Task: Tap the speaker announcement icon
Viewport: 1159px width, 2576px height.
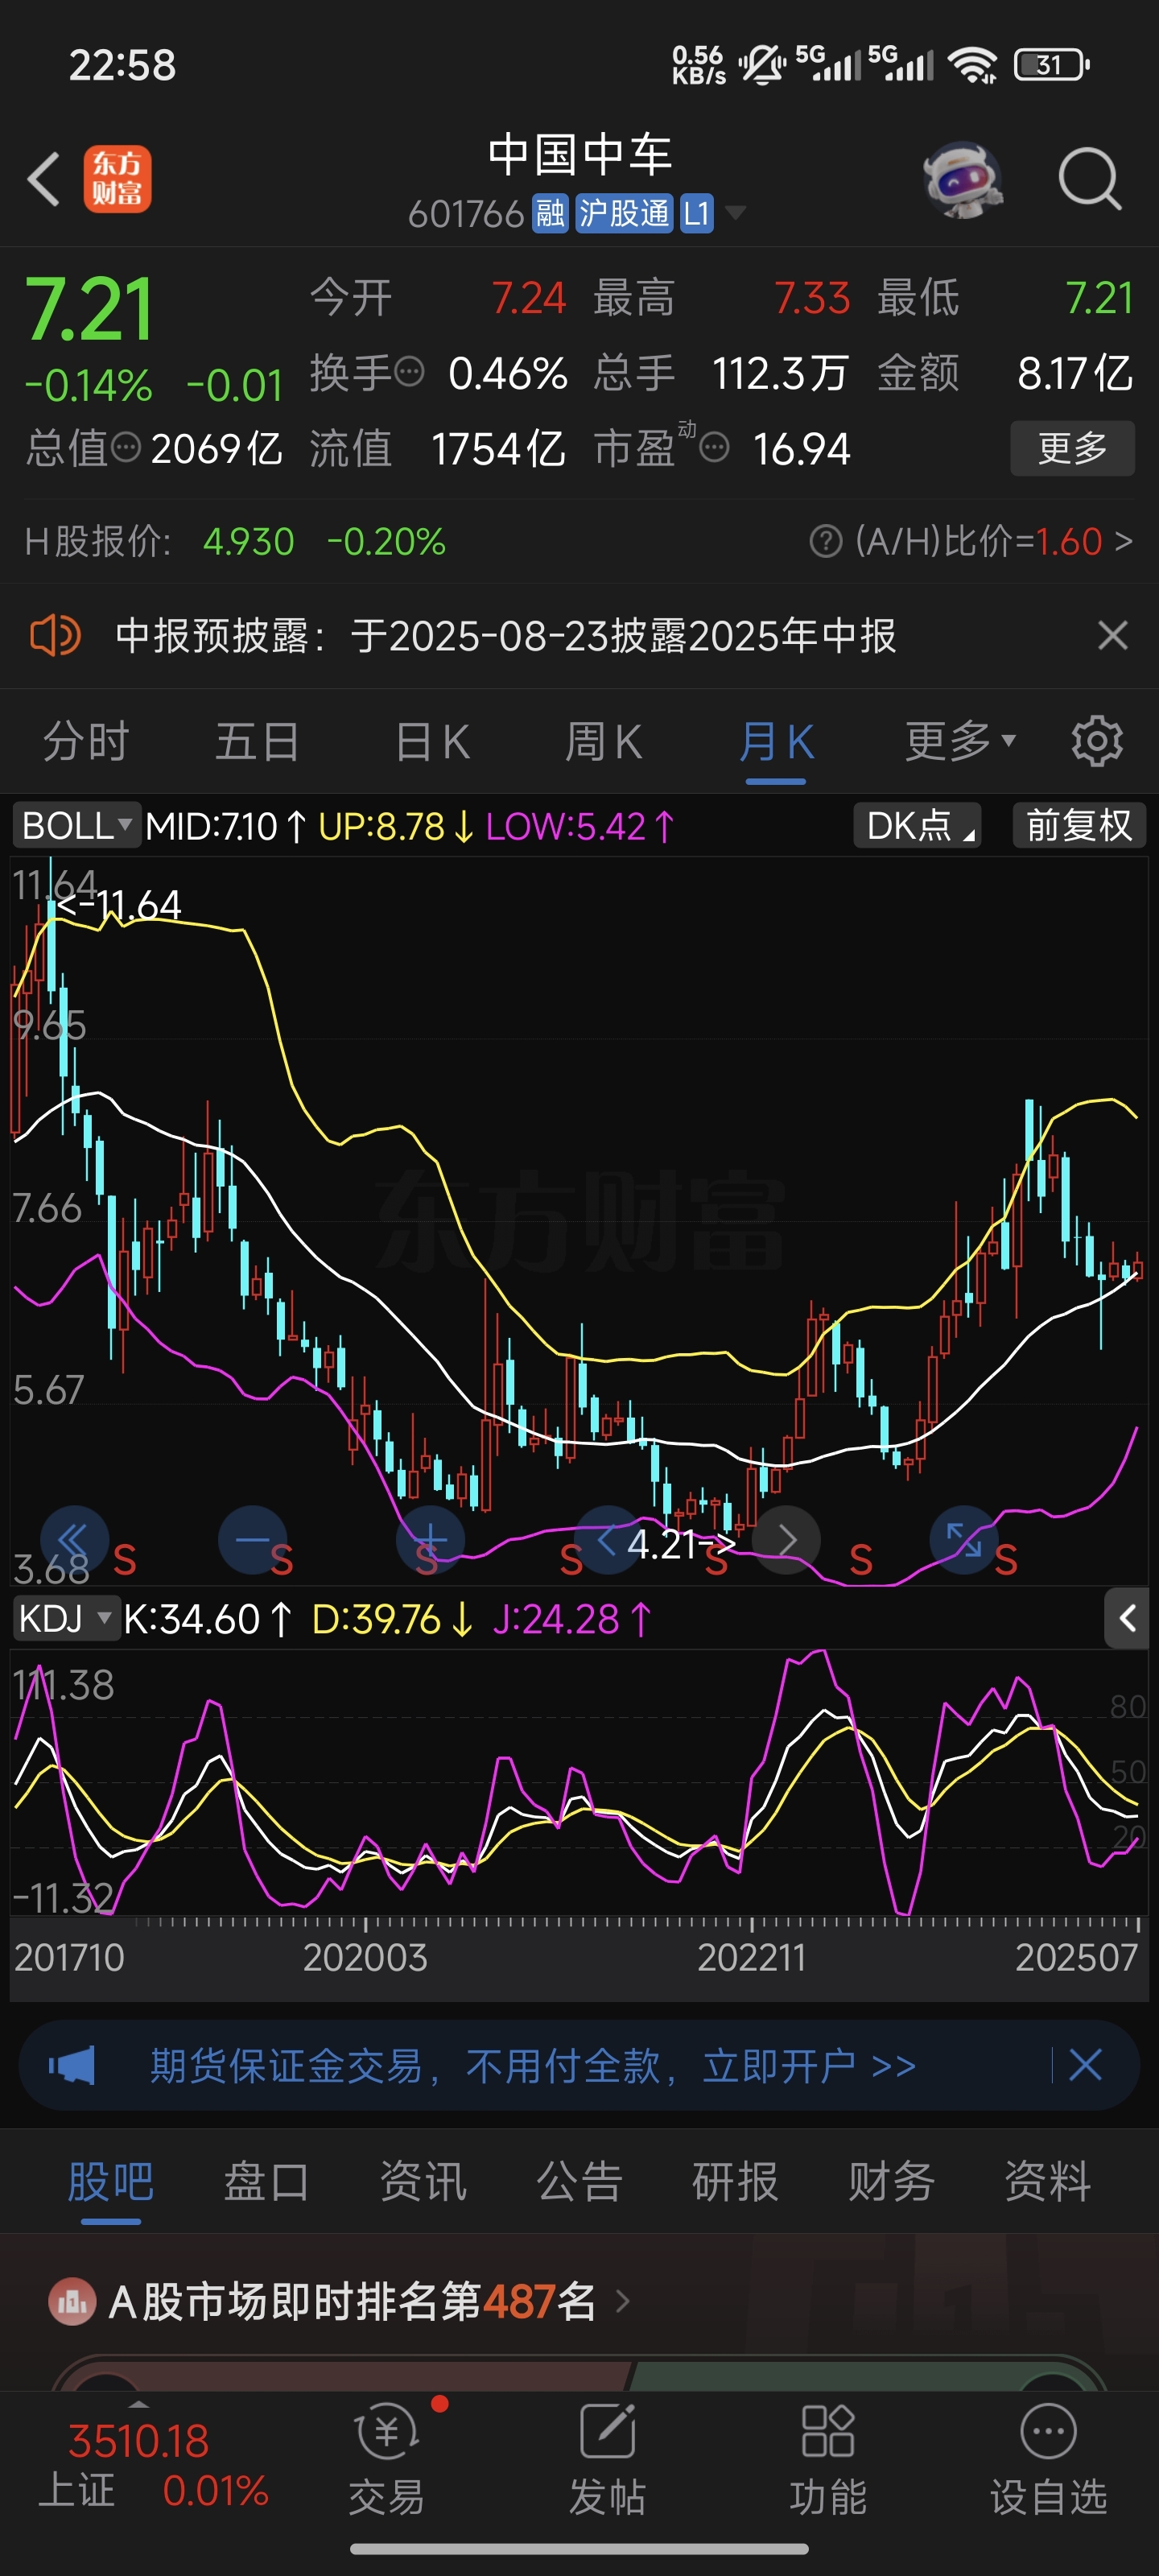Action: tap(55, 635)
